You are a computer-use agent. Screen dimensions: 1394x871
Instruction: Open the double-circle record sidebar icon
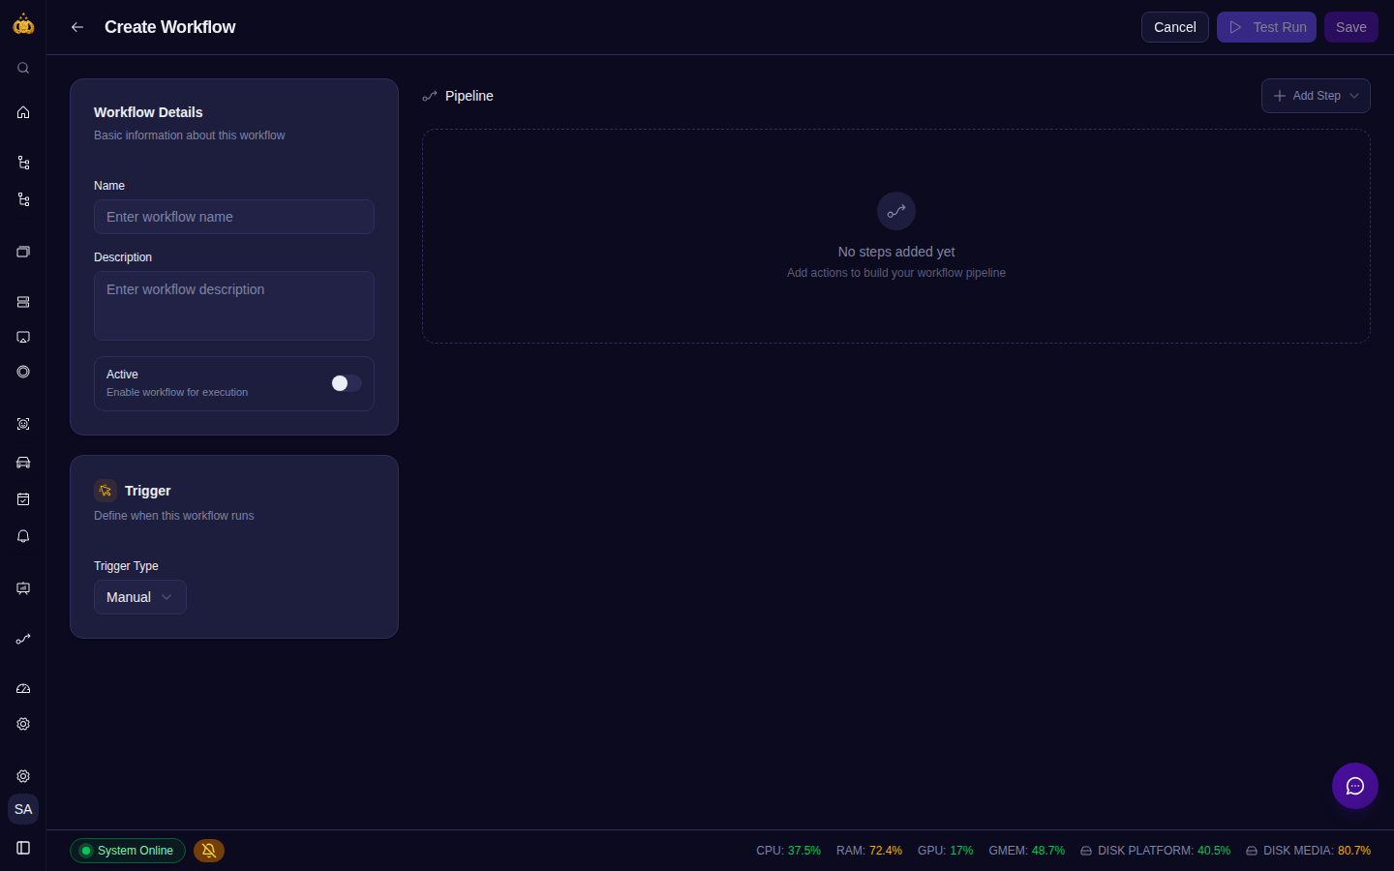23,372
